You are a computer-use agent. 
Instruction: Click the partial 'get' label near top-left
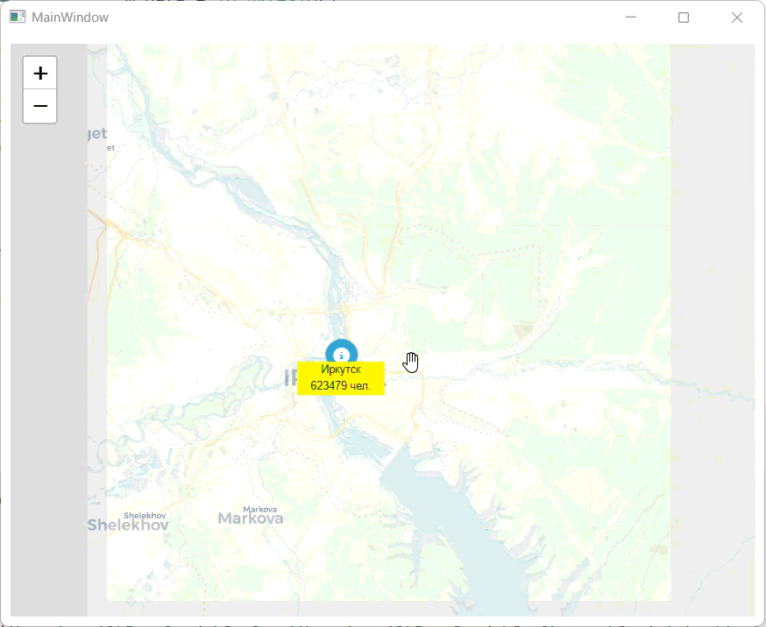click(x=96, y=134)
